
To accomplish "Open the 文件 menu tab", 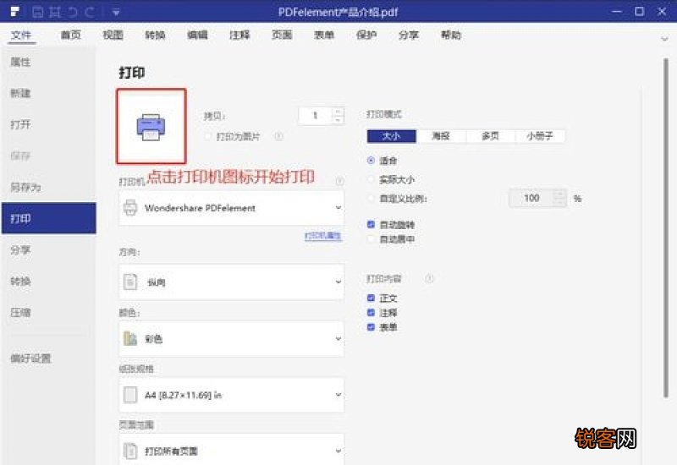I will [x=21, y=35].
